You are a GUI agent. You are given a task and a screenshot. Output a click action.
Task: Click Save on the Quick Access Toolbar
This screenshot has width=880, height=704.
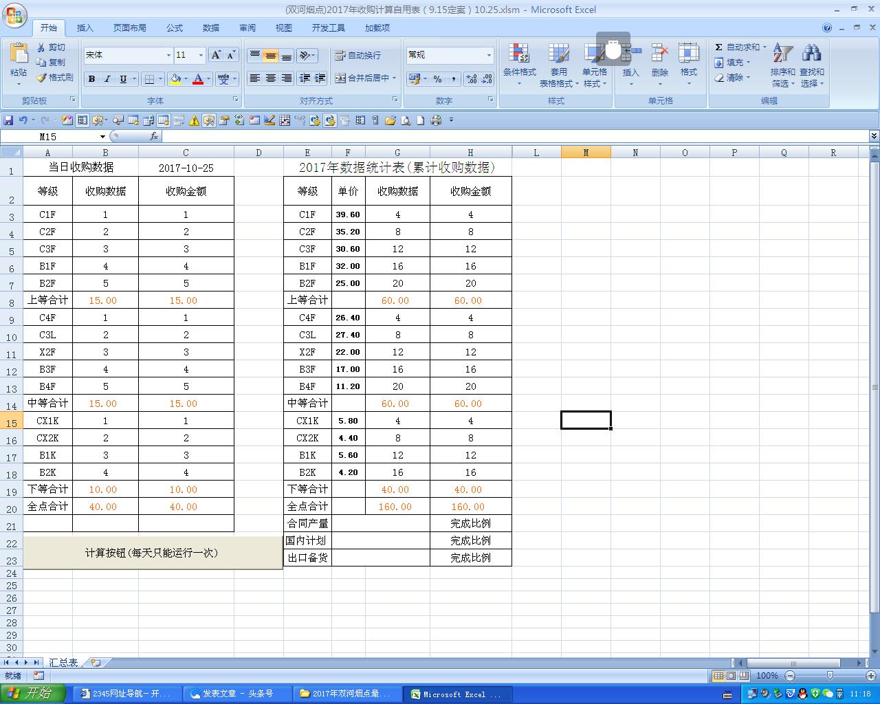(x=8, y=120)
